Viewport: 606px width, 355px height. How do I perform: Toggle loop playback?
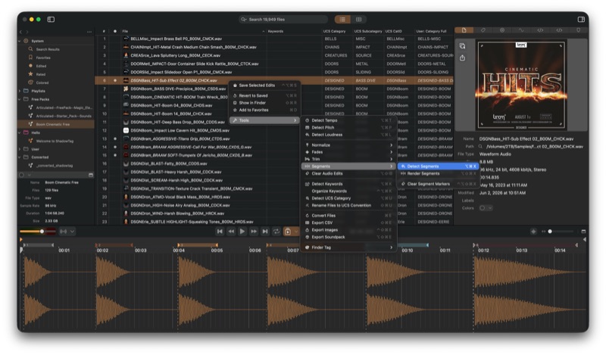[276, 232]
